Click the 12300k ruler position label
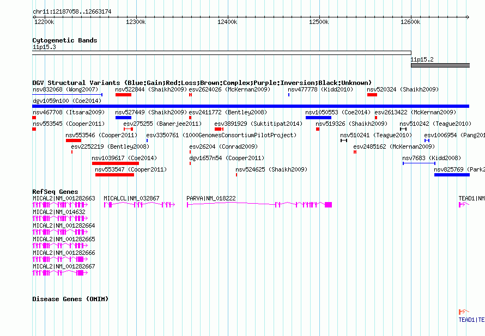Screen dimensions: 485x336 click(x=136, y=22)
